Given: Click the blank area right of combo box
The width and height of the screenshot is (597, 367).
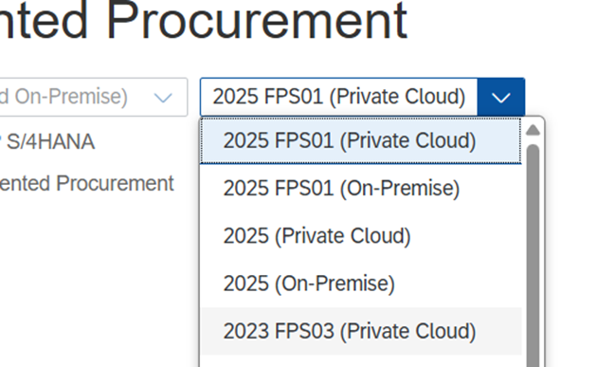Looking at the screenshot, I should [x=560, y=97].
